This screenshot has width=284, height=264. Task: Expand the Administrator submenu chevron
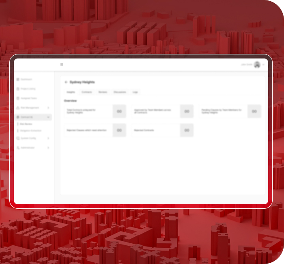coord(48,148)
